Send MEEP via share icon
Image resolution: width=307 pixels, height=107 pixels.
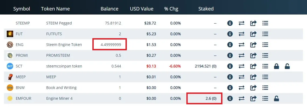click(x=253, y=77)
